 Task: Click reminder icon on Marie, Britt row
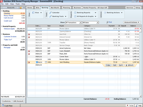(29, 54)
